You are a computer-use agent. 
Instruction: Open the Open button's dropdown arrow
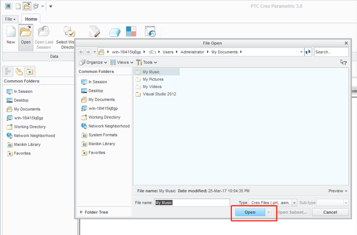[x=268, y=212]
